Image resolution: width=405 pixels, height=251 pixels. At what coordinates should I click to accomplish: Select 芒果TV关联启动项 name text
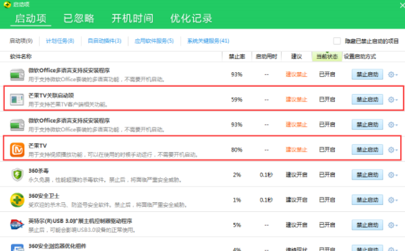(51, 96)
